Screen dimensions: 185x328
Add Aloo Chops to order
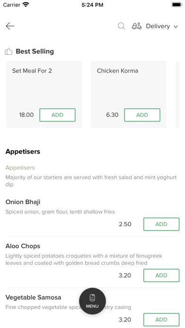coord(161,275)
